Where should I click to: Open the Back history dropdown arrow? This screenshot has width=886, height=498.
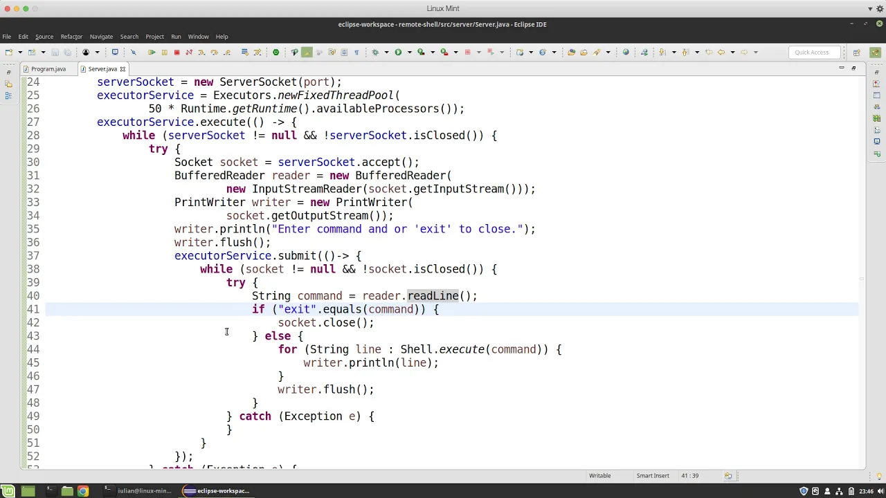(732, 52)
